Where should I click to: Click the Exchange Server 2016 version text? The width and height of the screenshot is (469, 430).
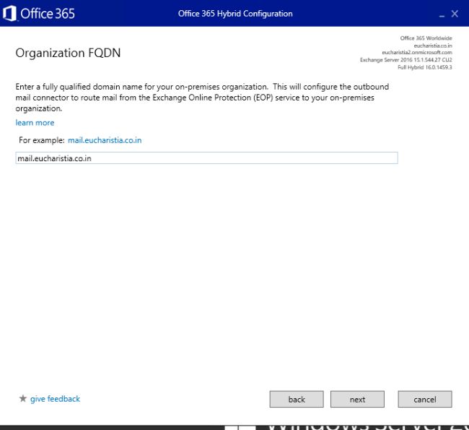pos(406,60)
